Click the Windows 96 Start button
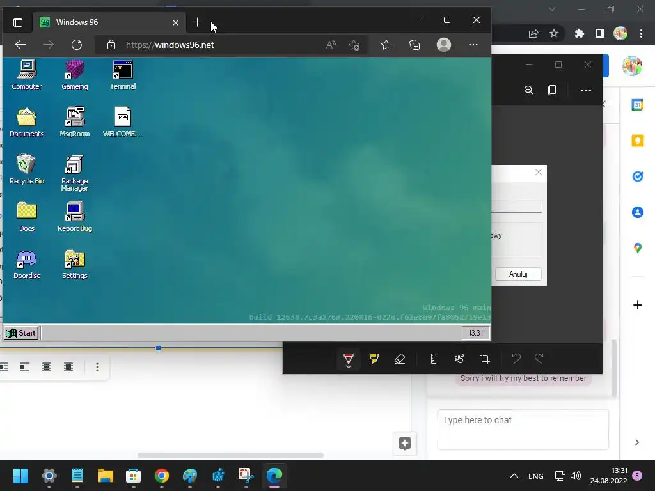The height and width of the screenshot is (491, 655). coord(21,332)
